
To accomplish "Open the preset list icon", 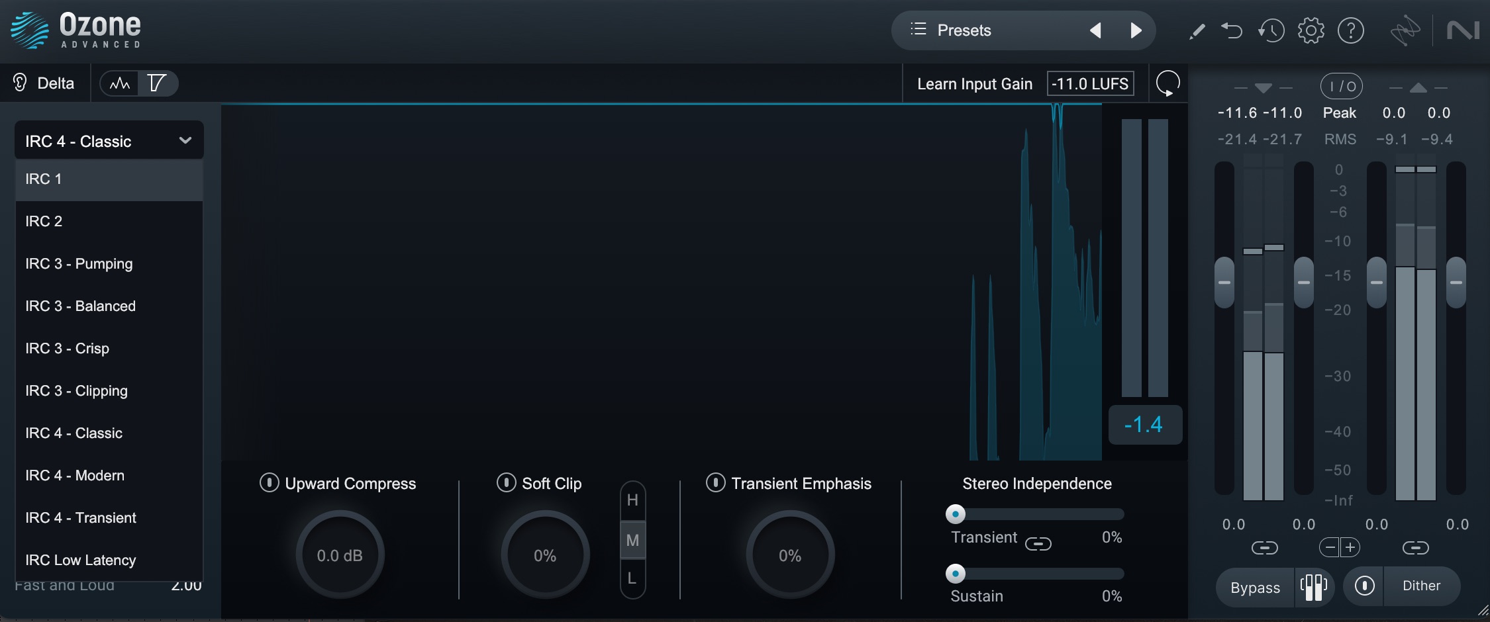I will (x=918, y=30).
